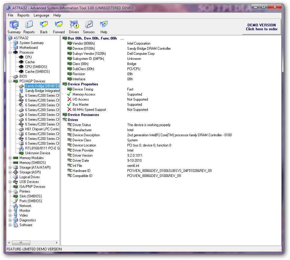Click the Device Resources section header
290x260 pixels.
(83, 115)
